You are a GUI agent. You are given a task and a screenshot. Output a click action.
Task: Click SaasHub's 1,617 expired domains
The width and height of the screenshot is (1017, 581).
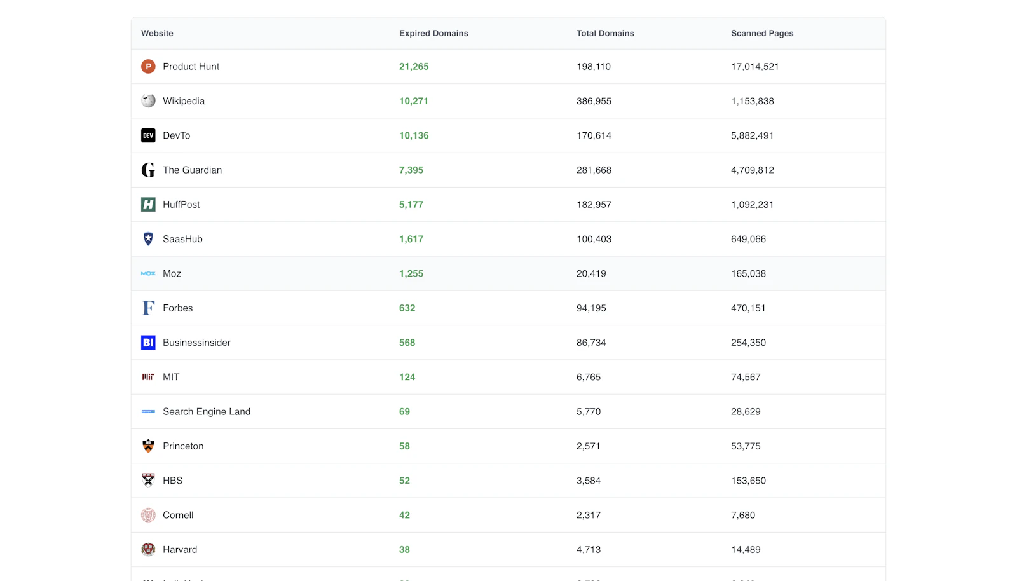[x=411, y=239]
